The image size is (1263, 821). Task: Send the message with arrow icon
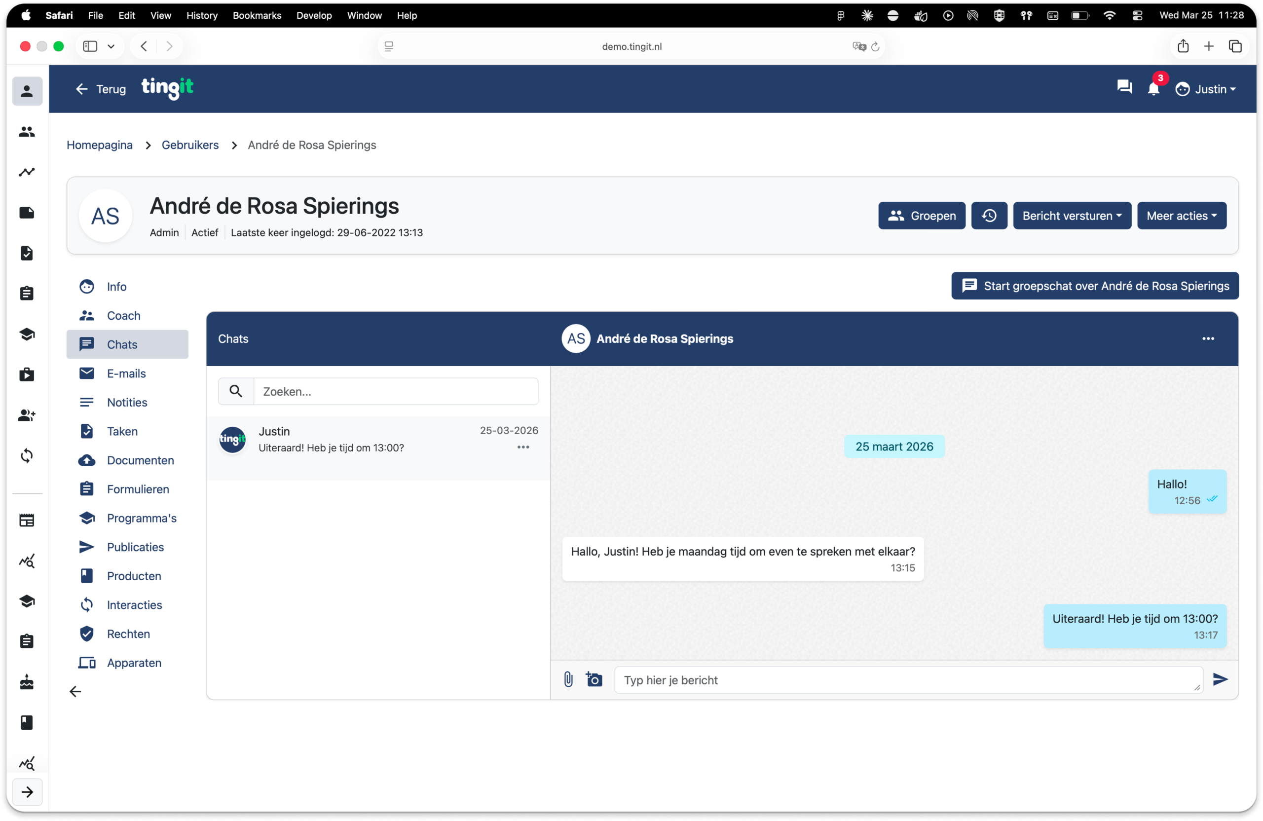[x=1221, y=679]
